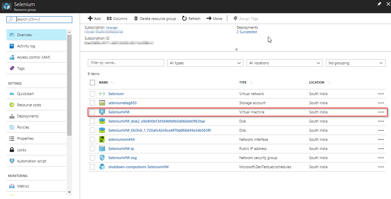The width and height of the screenshot is (391, 199).
Task: Open Automation script in the sidebar
Action: (36, 161)
